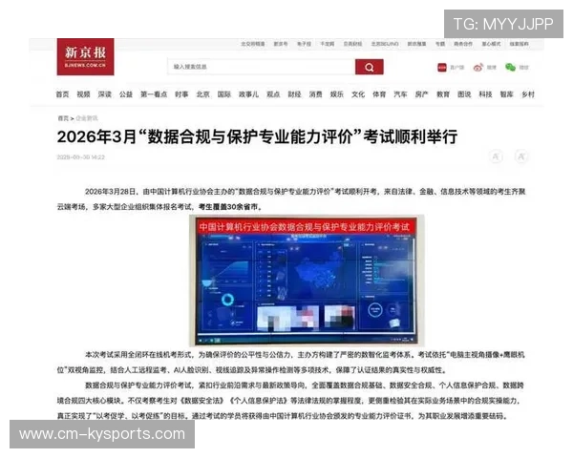Click the article publish date and time
The width and height of the screenshot is (573, 458).
[x=81, y=157]
